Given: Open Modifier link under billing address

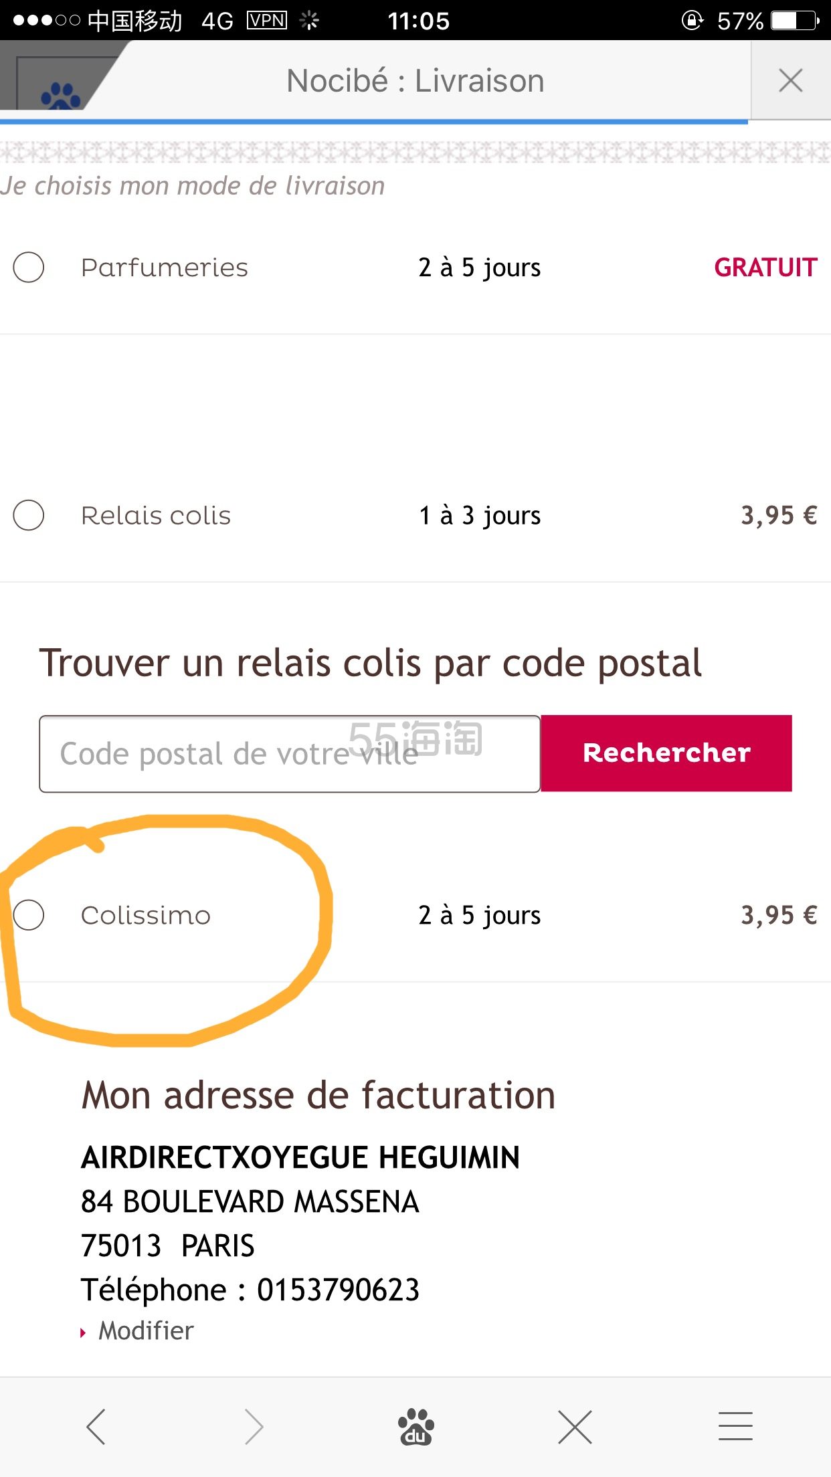Looking at the screenshot, I should pyautogui.click(x=146, y=1331).
